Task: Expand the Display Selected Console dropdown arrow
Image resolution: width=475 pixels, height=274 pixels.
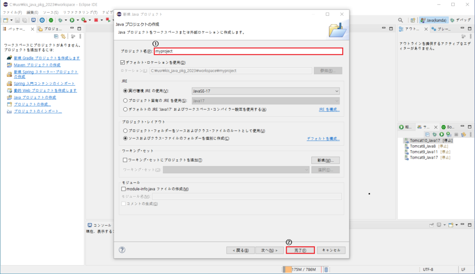Action: 444,225
